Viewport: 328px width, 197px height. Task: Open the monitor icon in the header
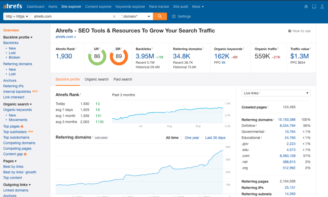pos(314,6)
